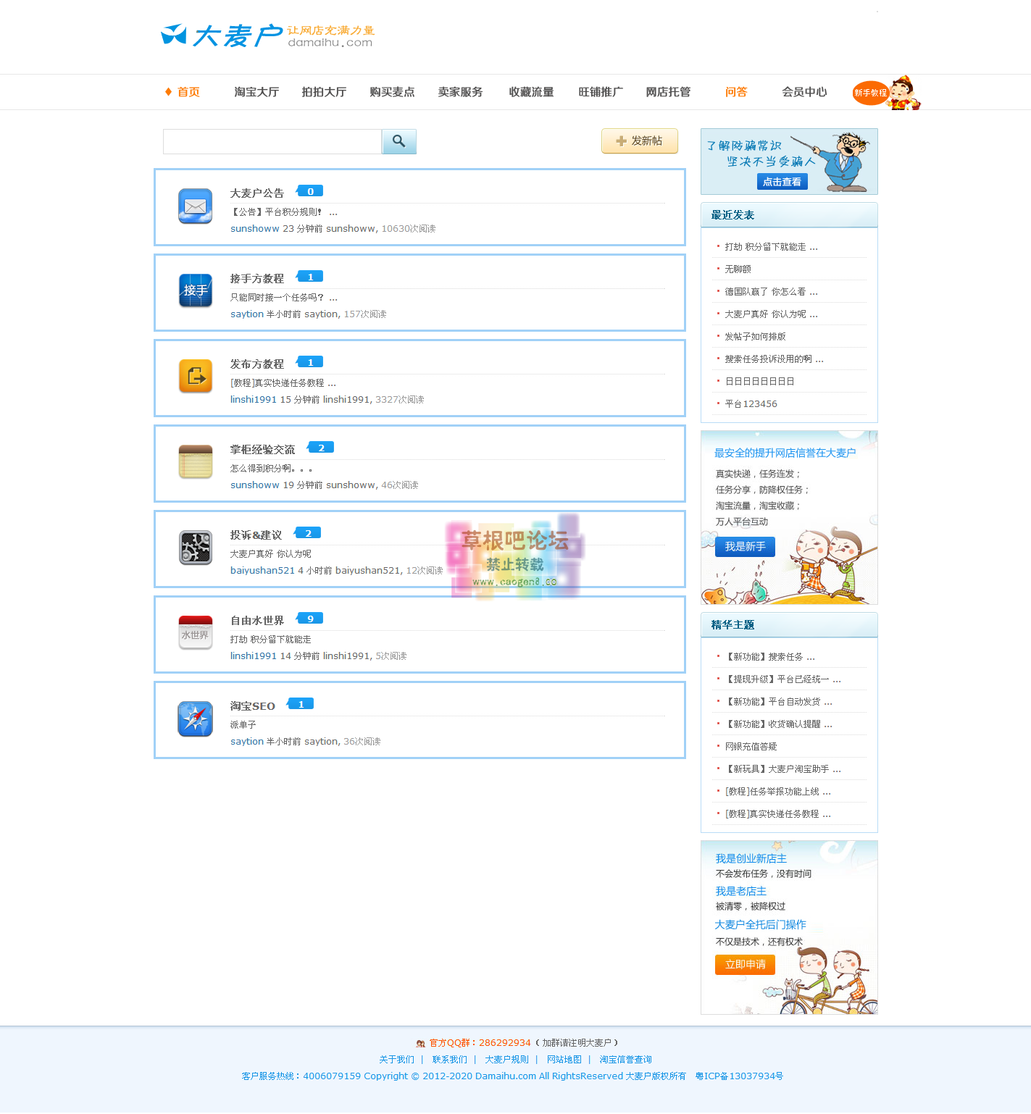
Task: Open the 淘宝大厅 menu item
Action: point(256,92)
